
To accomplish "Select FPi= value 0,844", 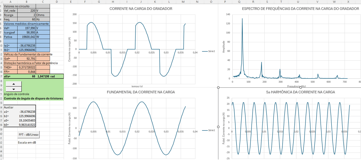I will pyautogui.click(x=27, y=72).
